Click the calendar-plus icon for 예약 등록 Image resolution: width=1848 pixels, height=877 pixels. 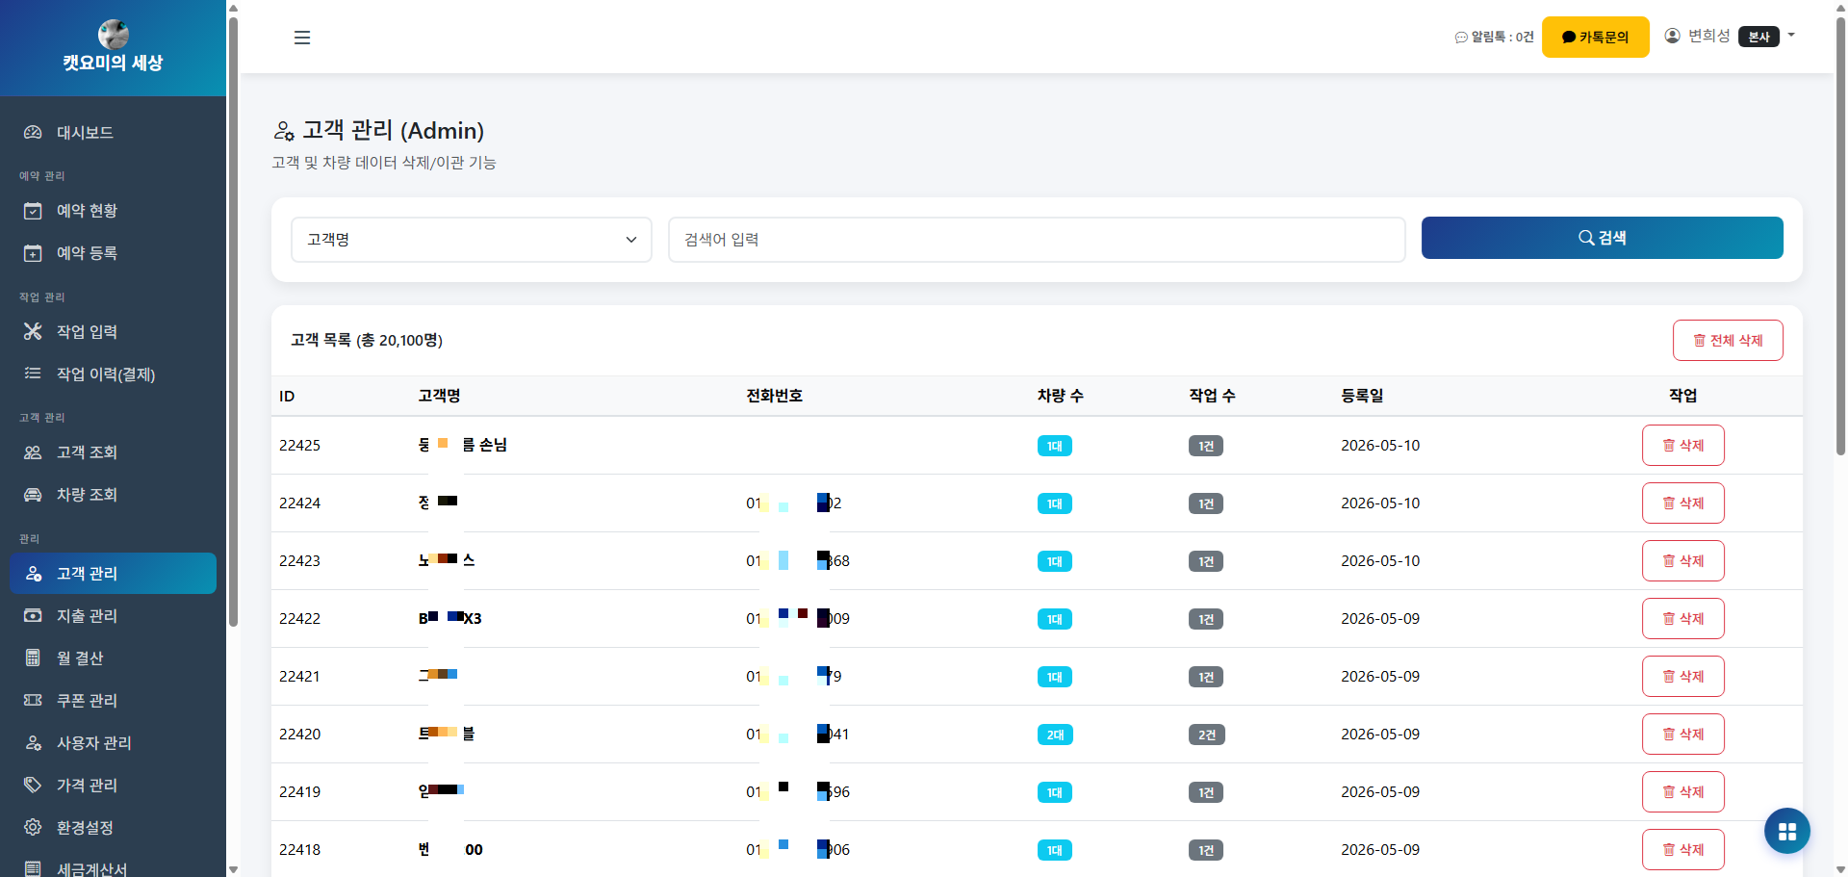tap(33, 253)
